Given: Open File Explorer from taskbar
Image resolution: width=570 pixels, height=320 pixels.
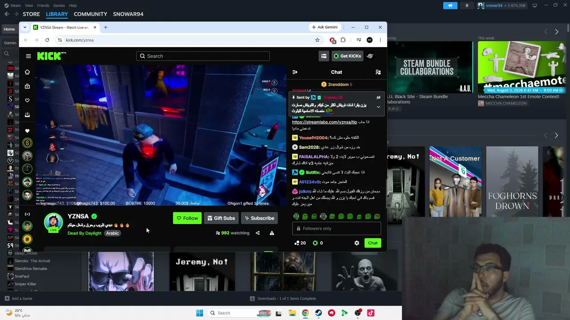Looking at the screenshot, I should 292,313.
